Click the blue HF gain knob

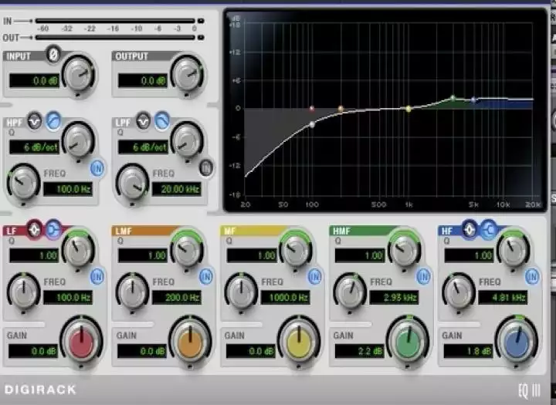(517, 342)
